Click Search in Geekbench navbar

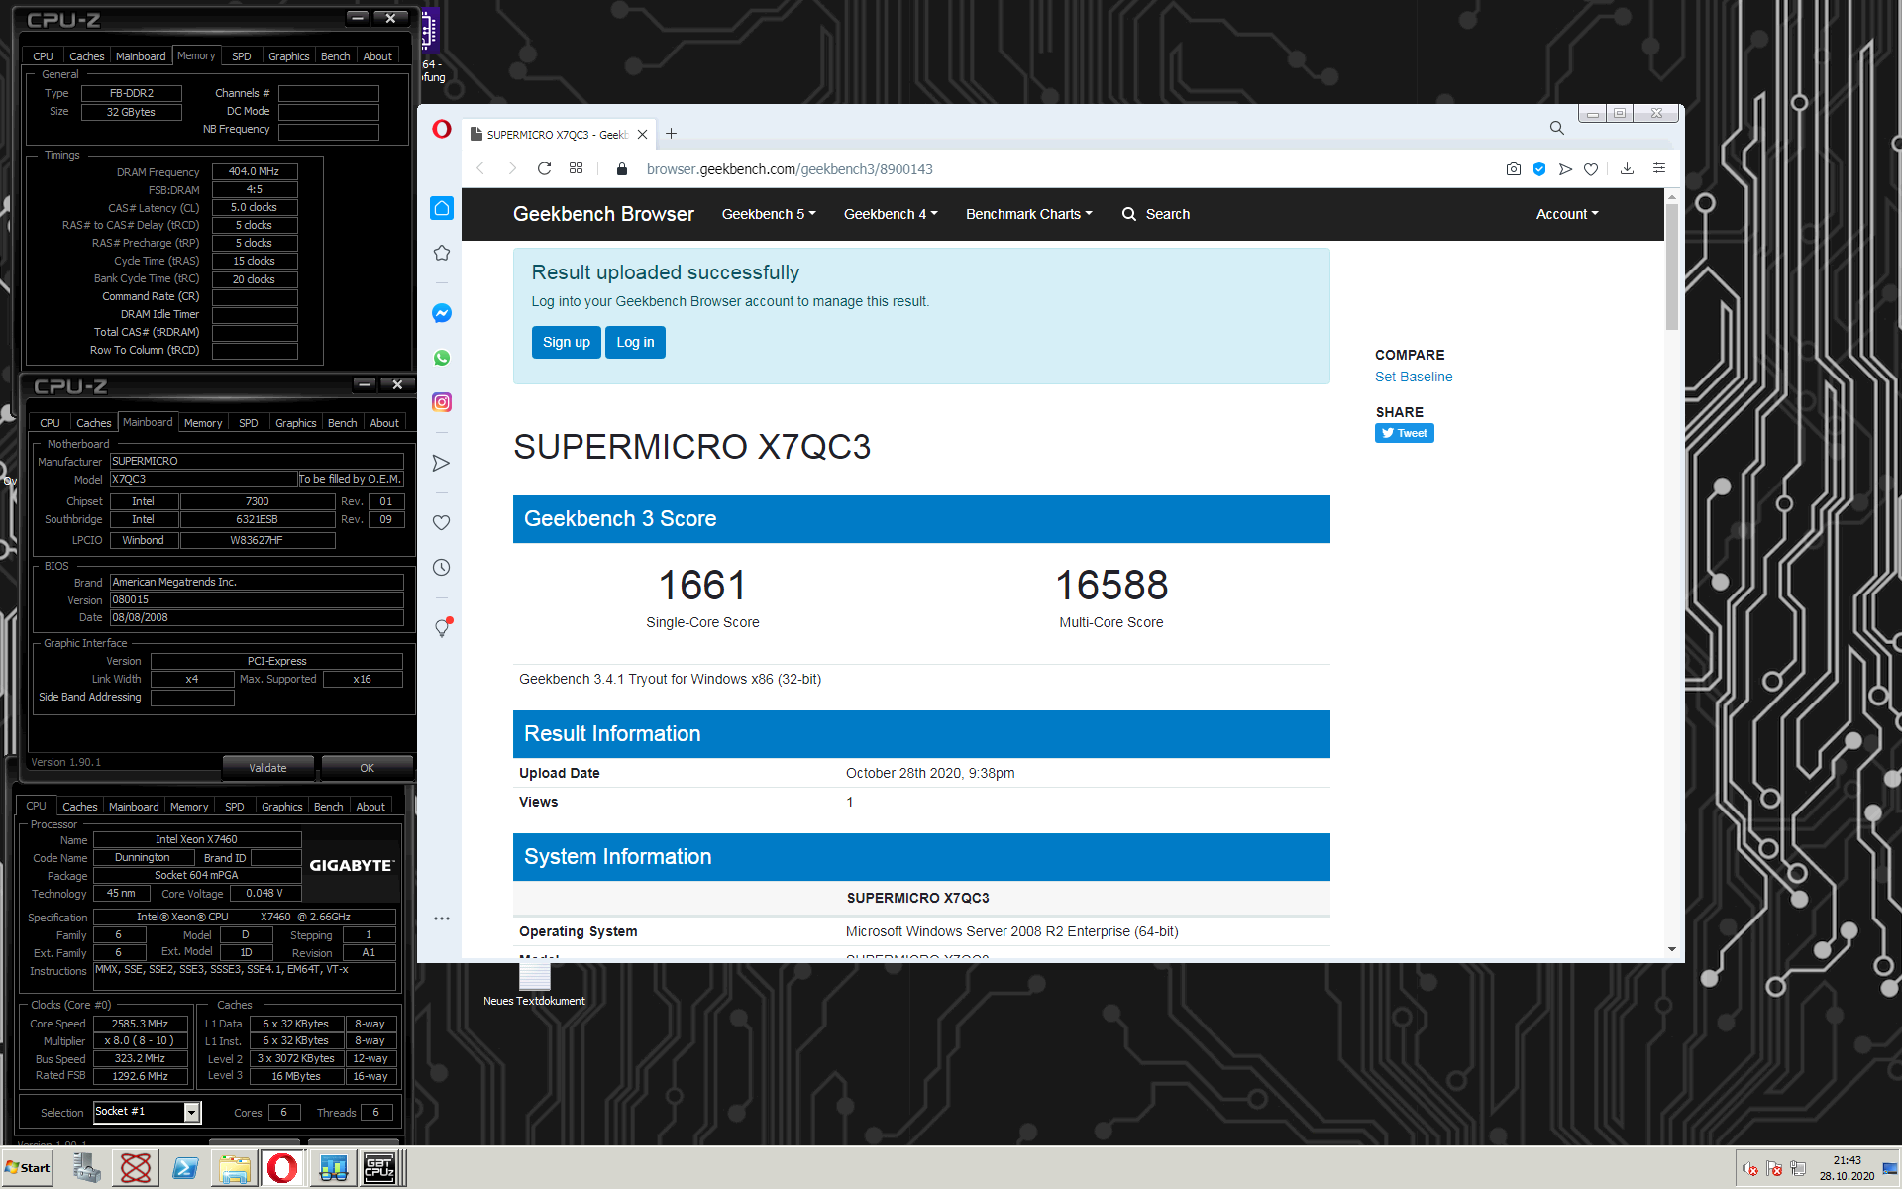[x=1156, y=214]
